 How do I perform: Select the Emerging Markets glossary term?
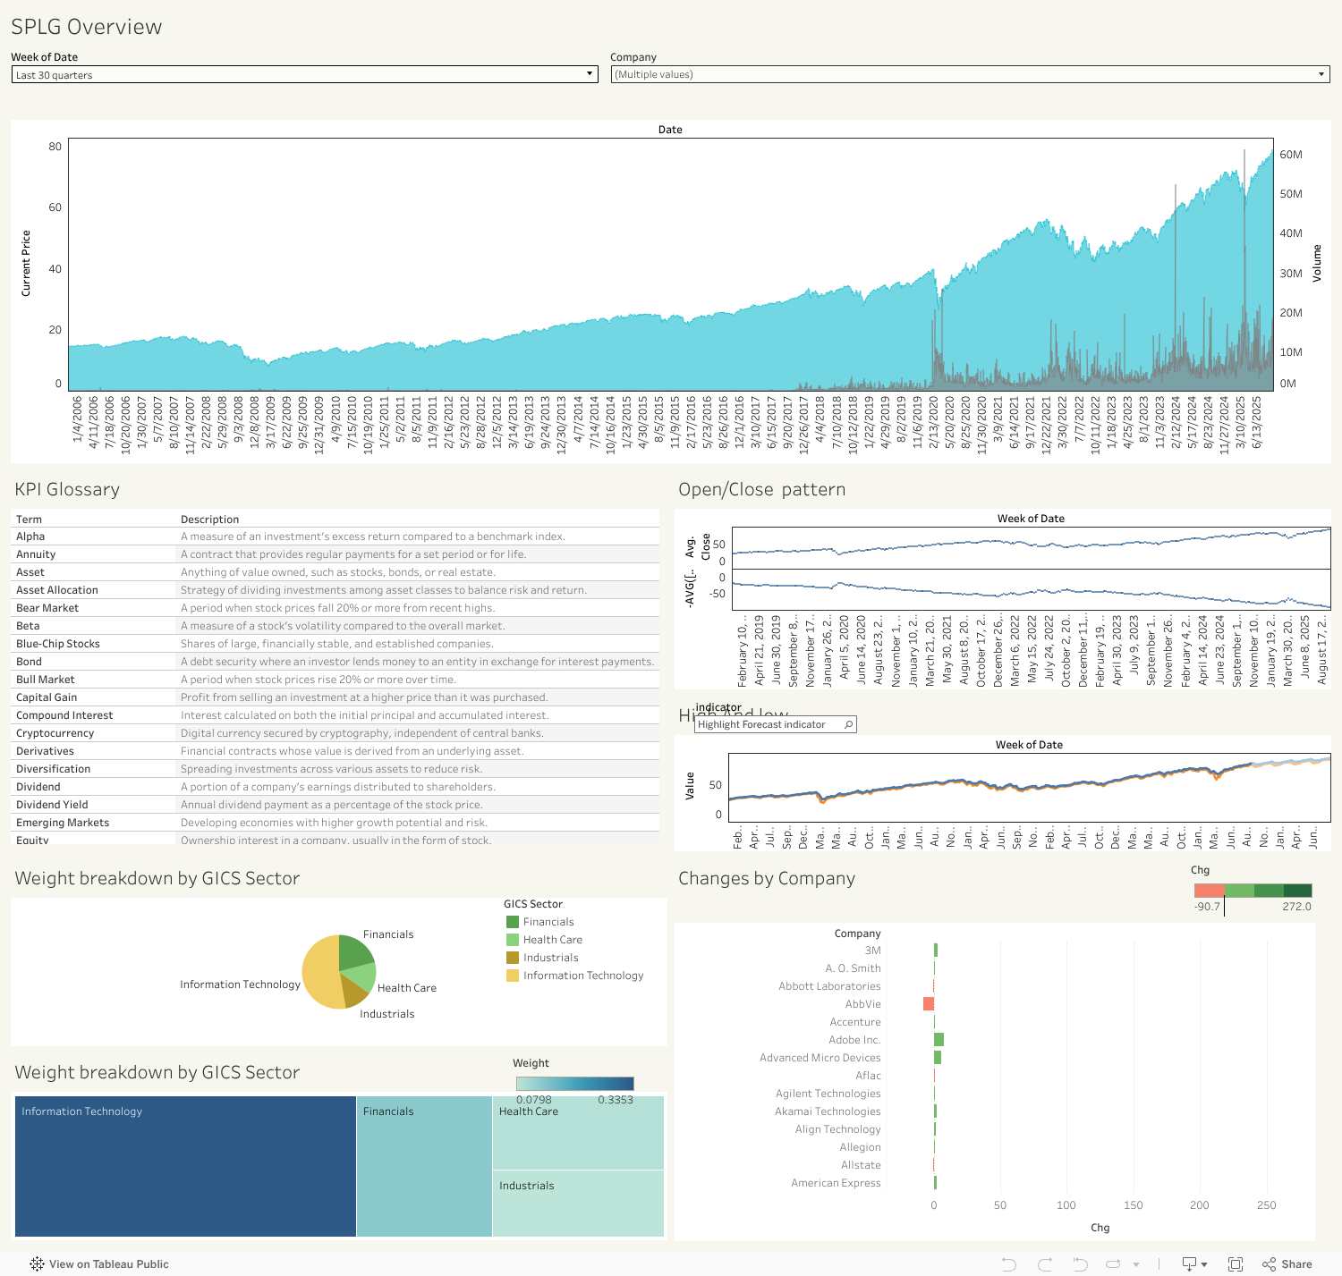[63, 823]
